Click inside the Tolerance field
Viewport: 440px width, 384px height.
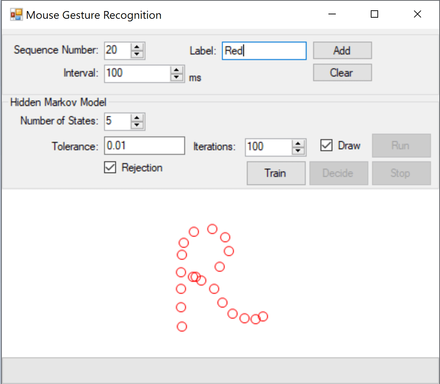coord(144,146)
